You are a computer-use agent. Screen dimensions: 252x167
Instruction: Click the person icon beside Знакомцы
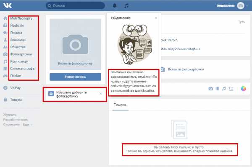5,40
